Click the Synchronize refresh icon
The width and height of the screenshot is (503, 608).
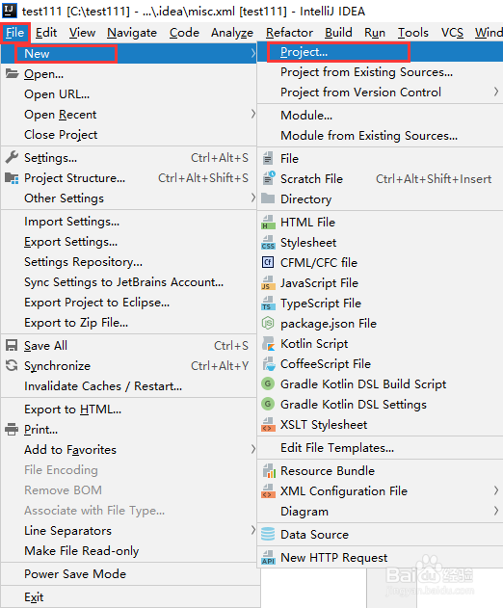[x=12, y=365]
